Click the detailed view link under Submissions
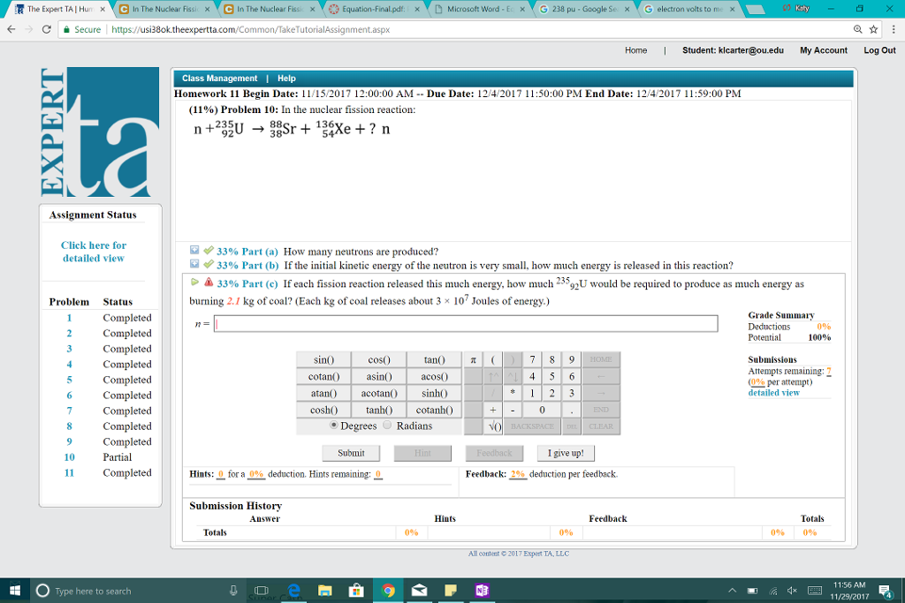Screen dimensions: 905x603 coord(772,392)
